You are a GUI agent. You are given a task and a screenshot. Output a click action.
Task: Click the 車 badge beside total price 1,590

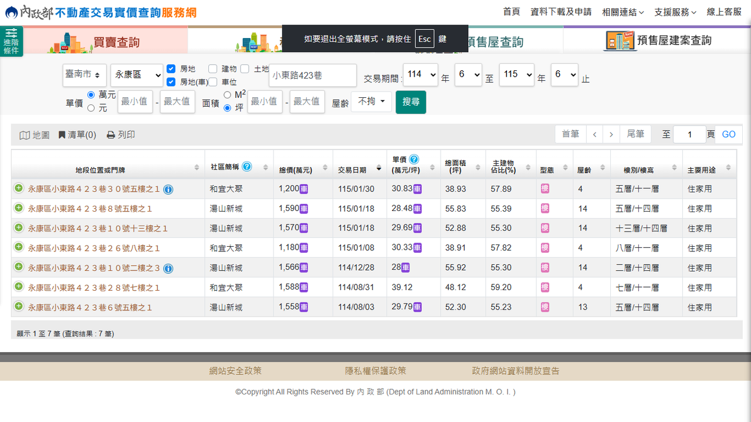tap(304, 209)
